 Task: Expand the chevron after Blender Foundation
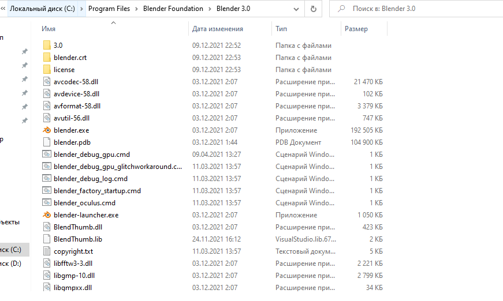210,9
